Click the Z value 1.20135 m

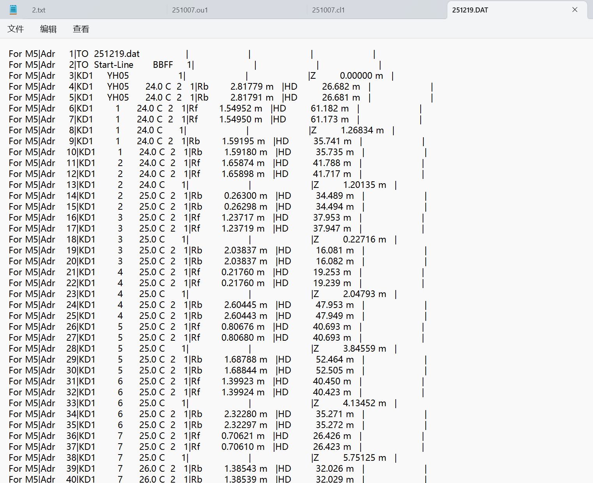point(365,185)
